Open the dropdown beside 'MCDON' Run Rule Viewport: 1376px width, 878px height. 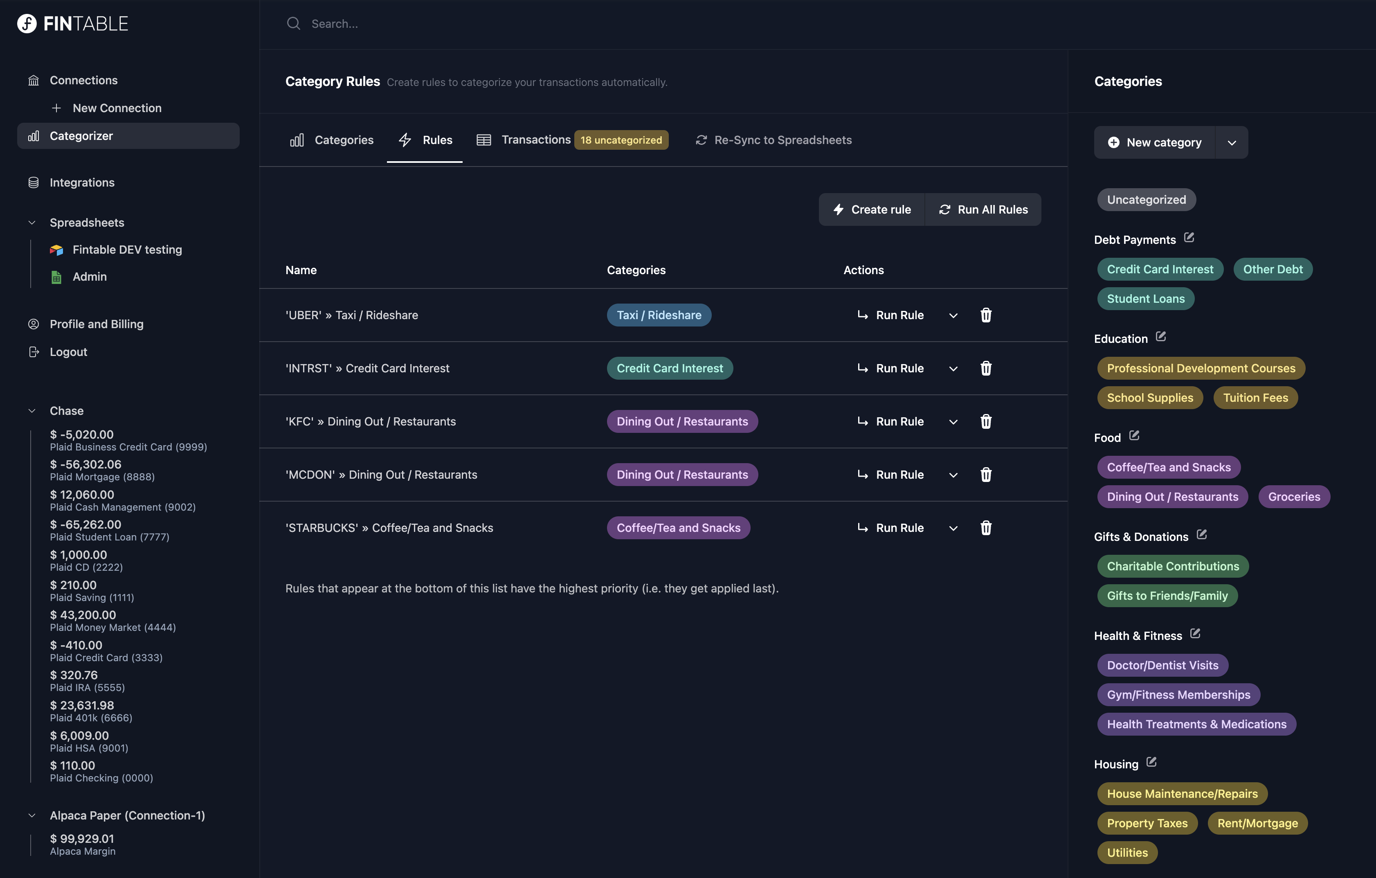pos(953,475)
